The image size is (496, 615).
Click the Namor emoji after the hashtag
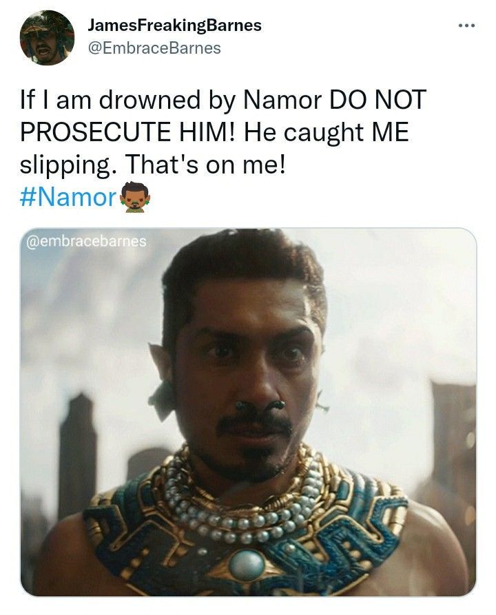(x=134, y=197)
